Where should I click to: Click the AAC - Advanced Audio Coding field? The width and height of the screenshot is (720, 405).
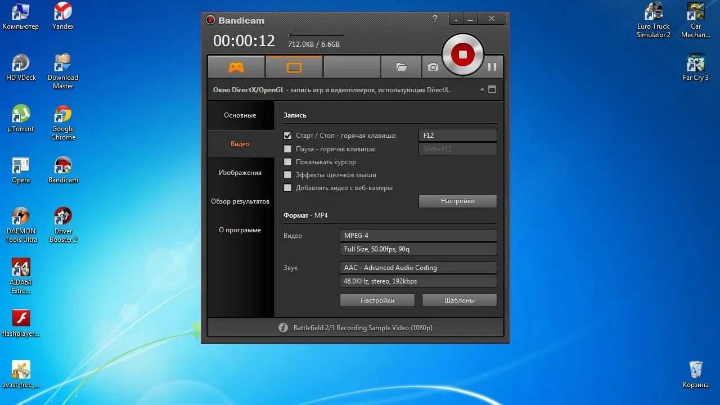418,268
